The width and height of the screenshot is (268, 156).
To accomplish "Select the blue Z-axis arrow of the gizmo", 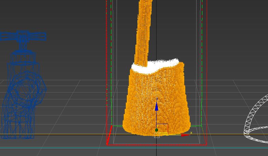I will [x=157, y=106].
